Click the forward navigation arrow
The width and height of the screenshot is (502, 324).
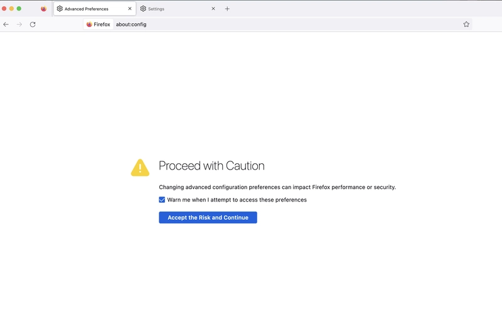19,24
